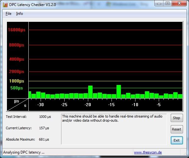
Task: Minimize the DPC Latency Checker window
Action: point(159,3)
